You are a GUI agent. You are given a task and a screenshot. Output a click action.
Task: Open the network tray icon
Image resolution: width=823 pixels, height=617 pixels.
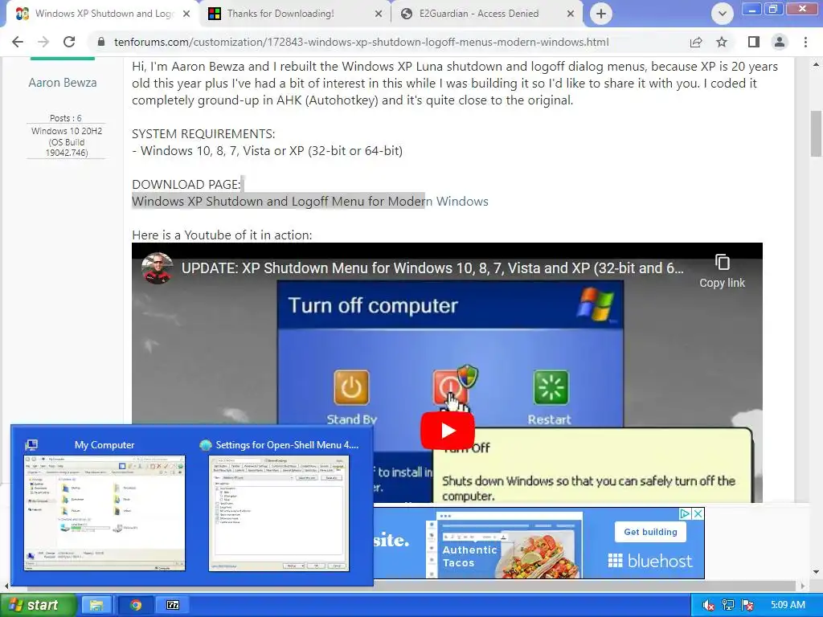728,605
